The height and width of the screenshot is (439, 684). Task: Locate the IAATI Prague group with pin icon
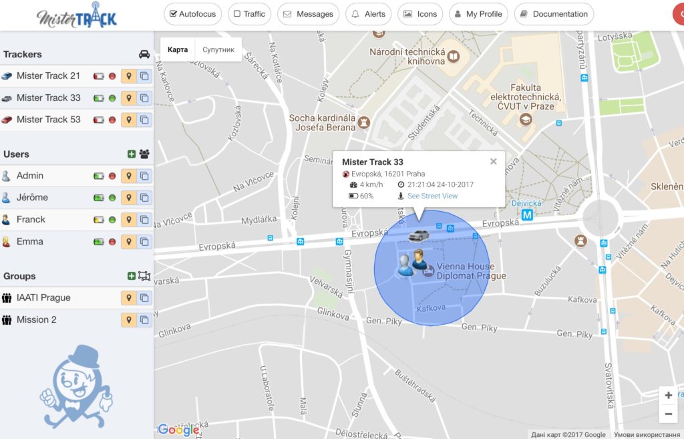click(129, 297)
